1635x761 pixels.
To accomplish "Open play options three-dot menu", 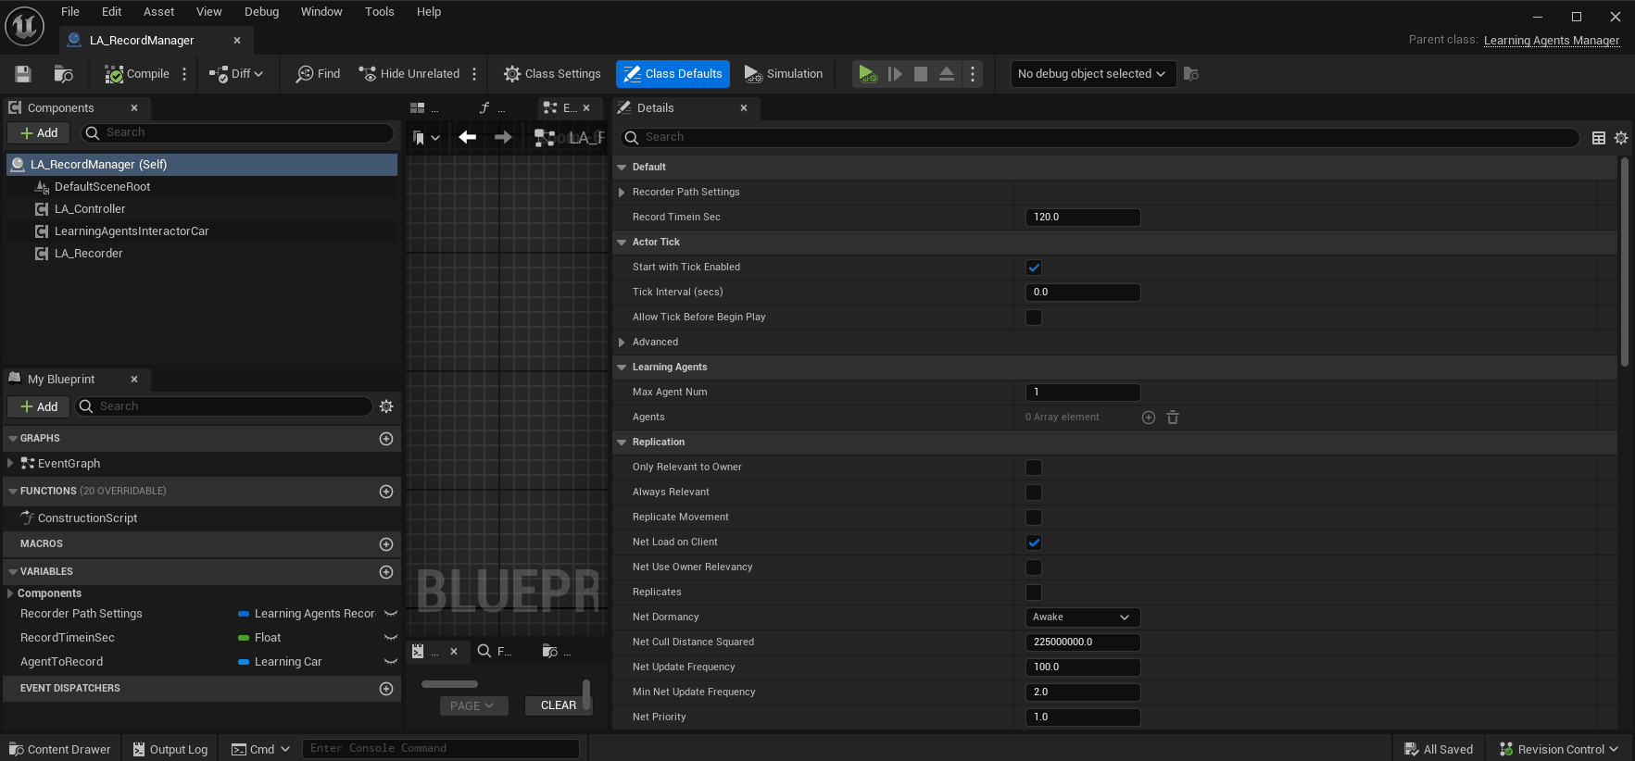I will [973, 74].
